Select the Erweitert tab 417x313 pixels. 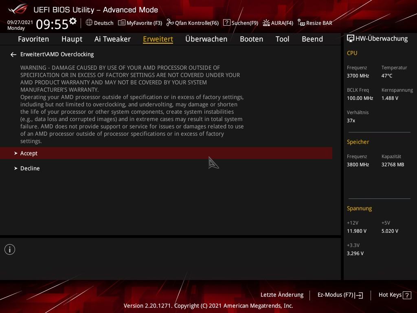[x=158, y=39]
